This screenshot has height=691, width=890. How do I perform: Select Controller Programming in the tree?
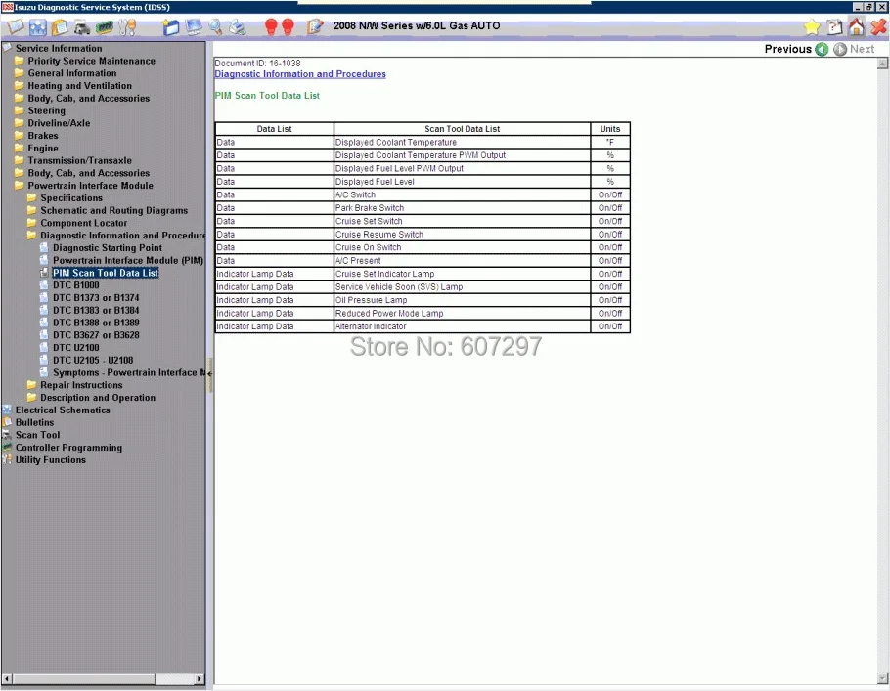68,448
